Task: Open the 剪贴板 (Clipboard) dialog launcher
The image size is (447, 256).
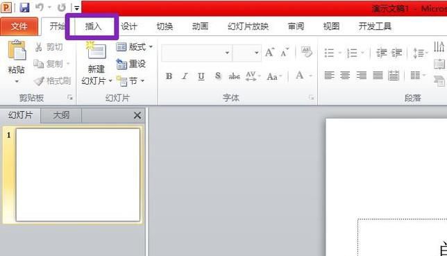Action: 70,98
